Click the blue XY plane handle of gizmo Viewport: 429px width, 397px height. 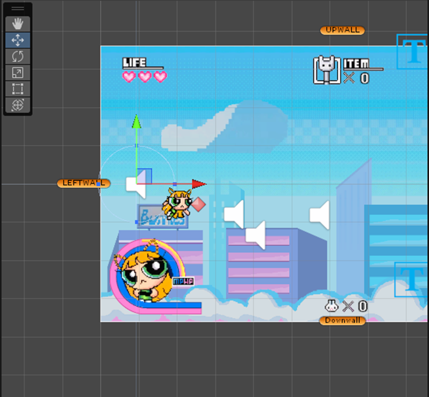click(x=144, y=176)
